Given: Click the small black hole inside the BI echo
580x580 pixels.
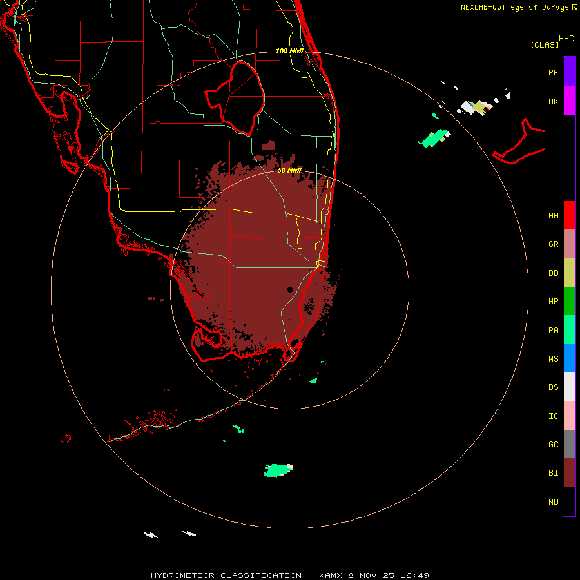Looking at the screenshot, I should [289, 289].
